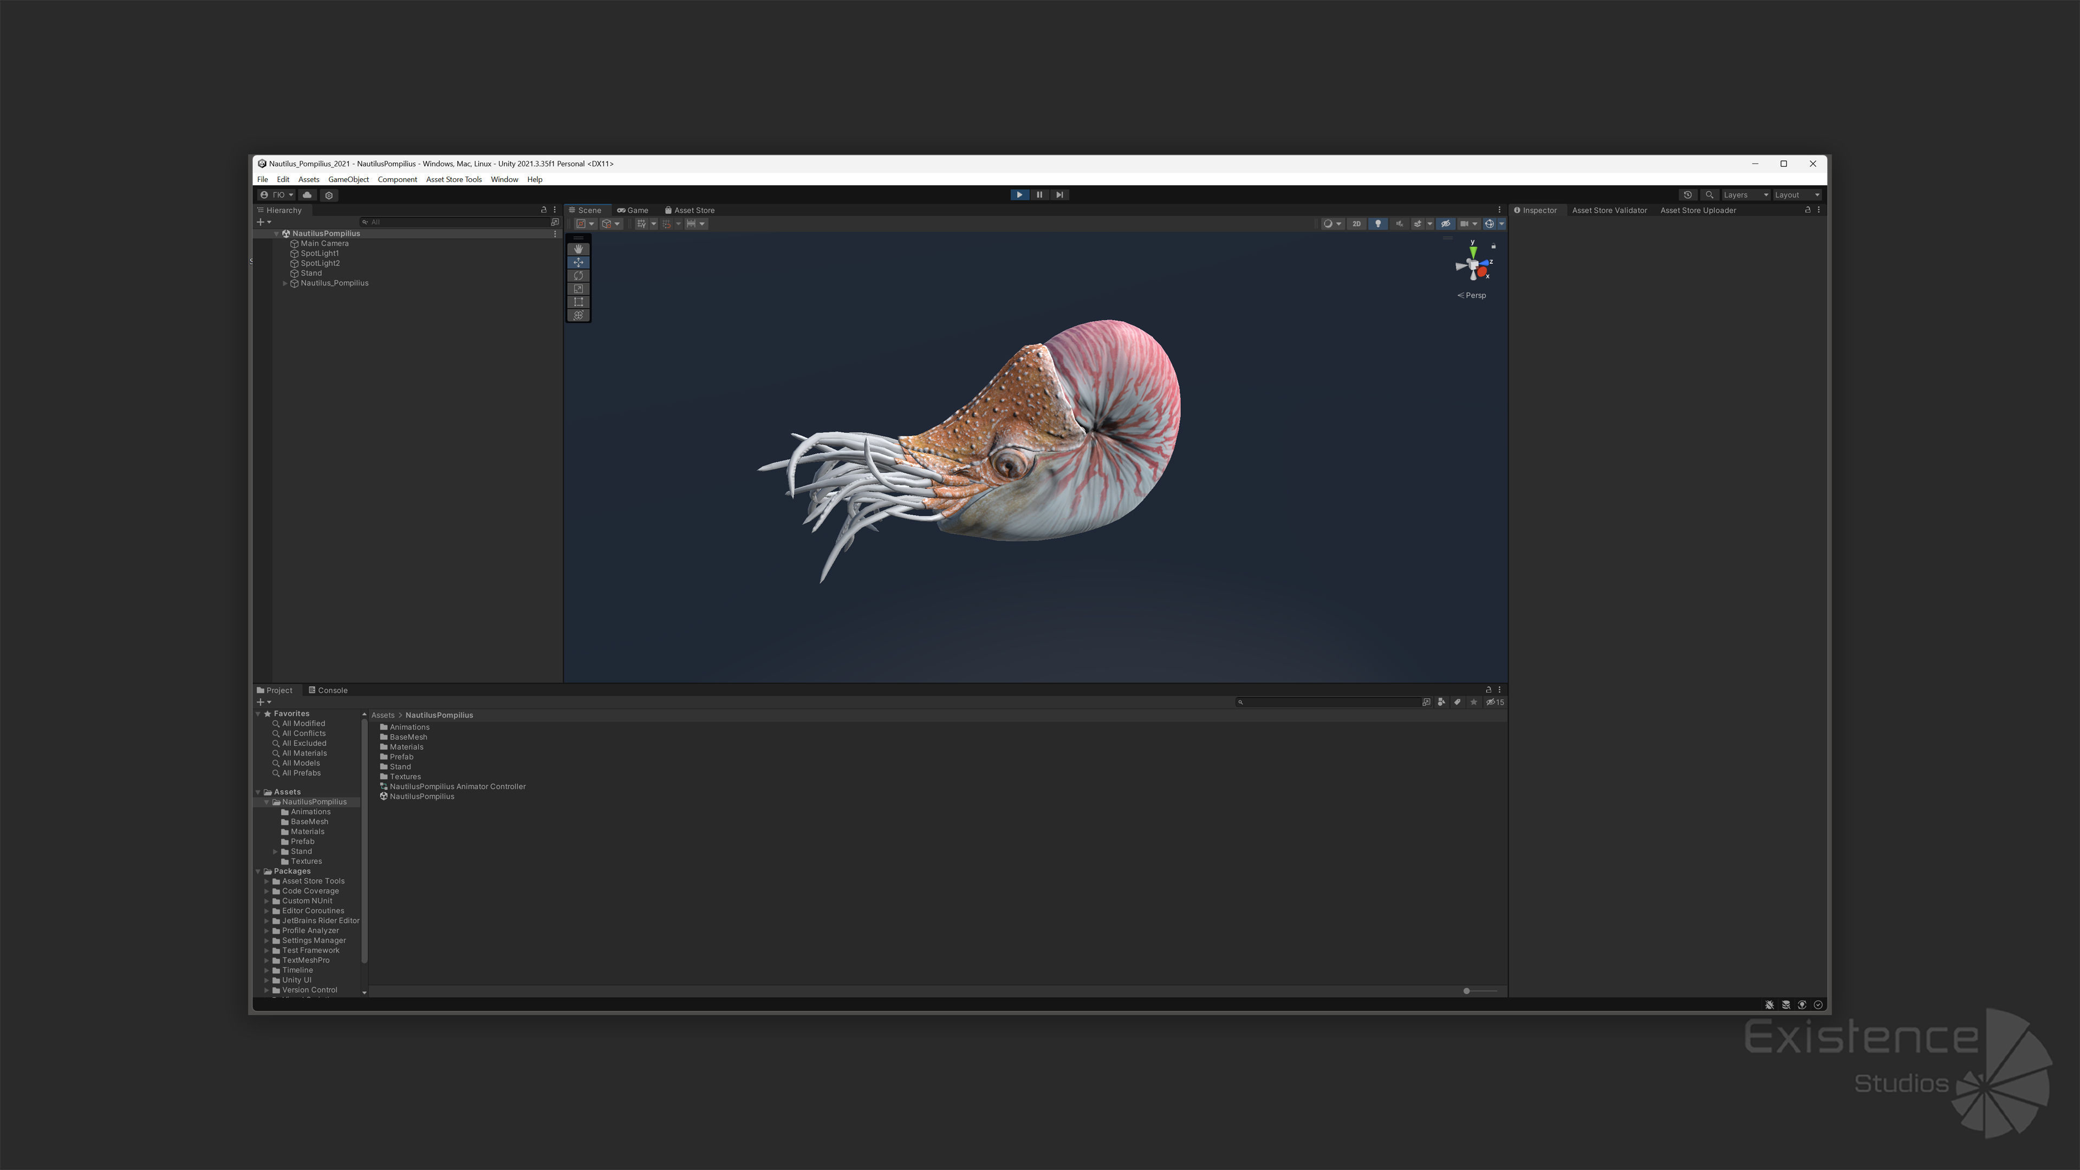This screenshot has width=2080, height=1170.
Task: Select the Hand view tool
Action: (578, 250)
